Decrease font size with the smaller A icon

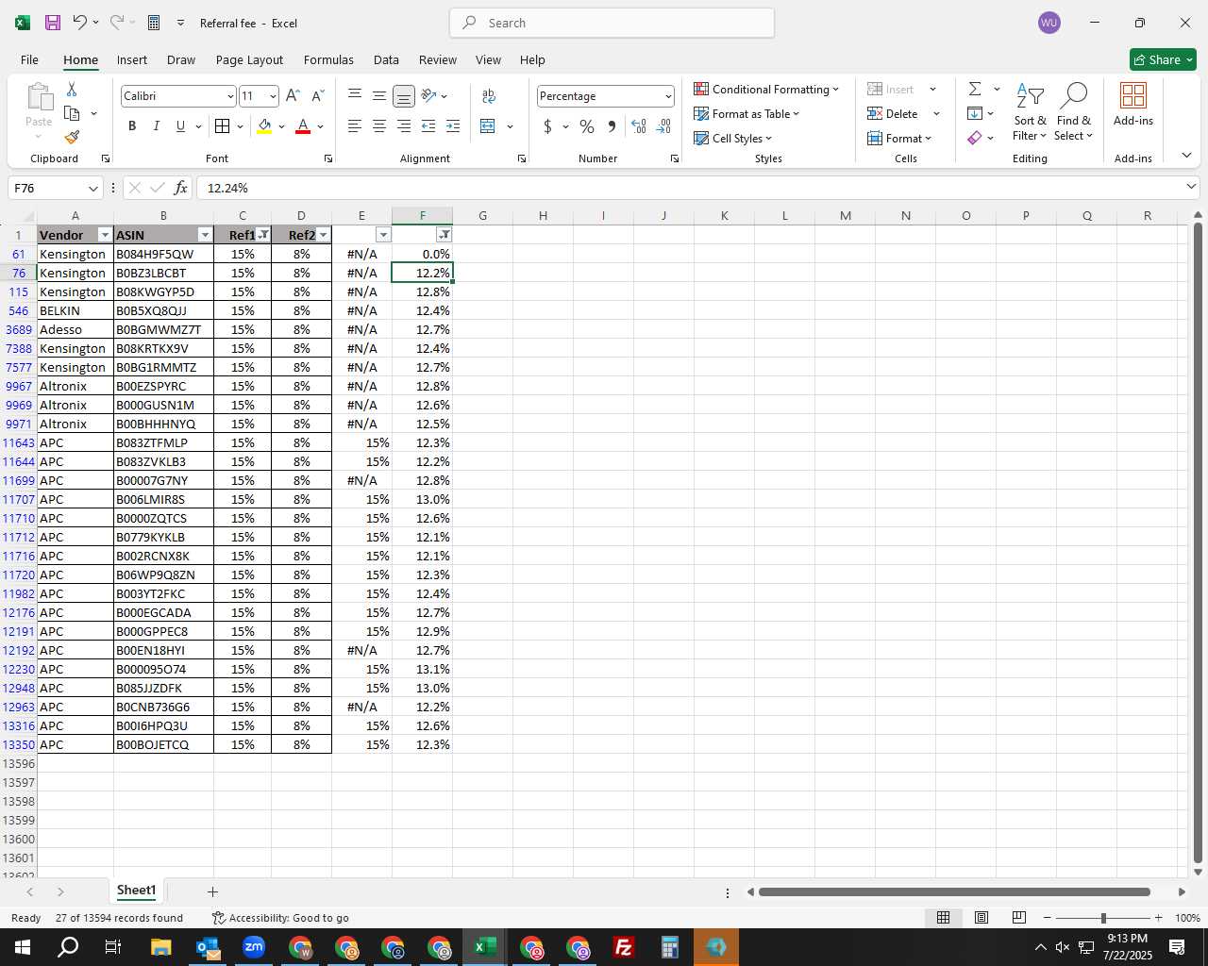click(x=318, y=95)
